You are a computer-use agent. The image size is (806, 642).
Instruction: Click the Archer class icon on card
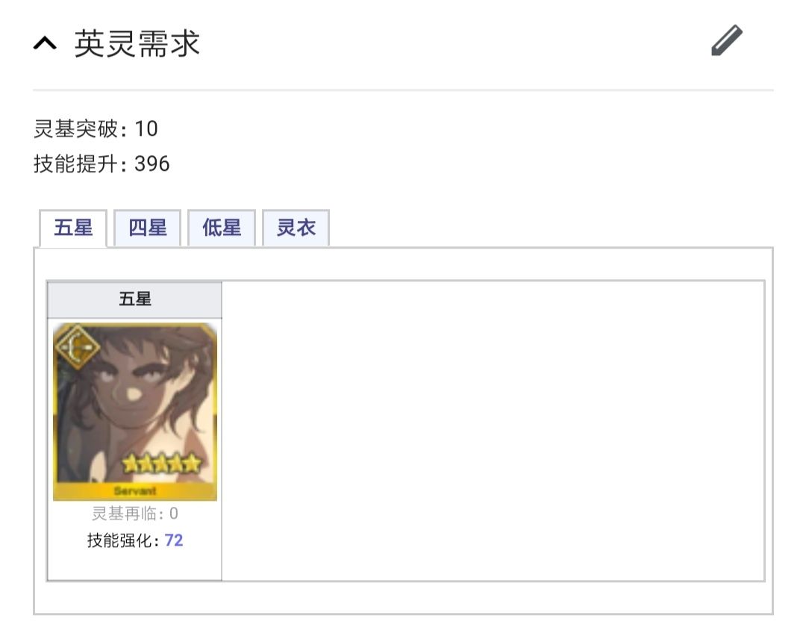77,347
